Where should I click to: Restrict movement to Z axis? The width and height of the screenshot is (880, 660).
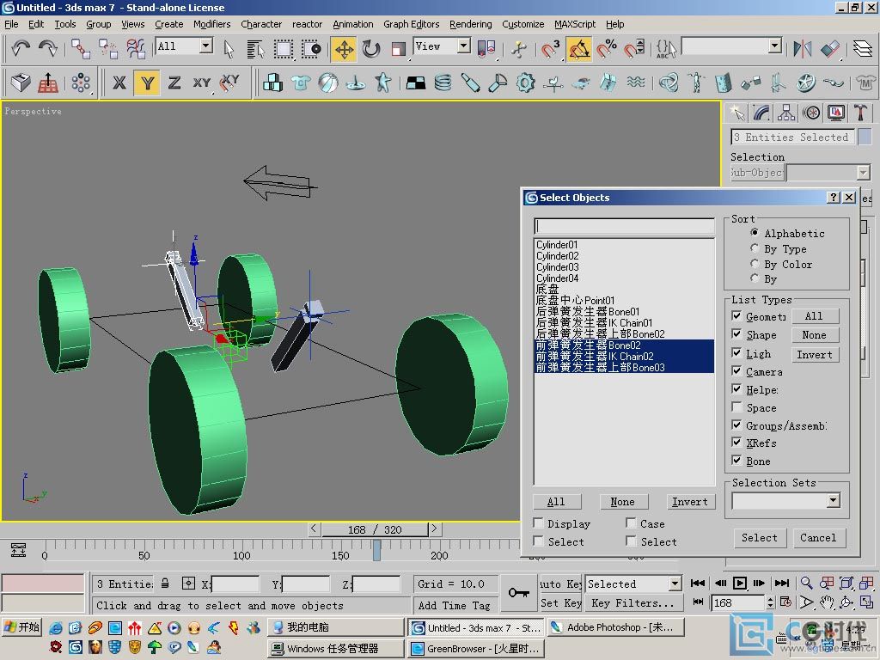pyautogui.click(x=174, y=83)
